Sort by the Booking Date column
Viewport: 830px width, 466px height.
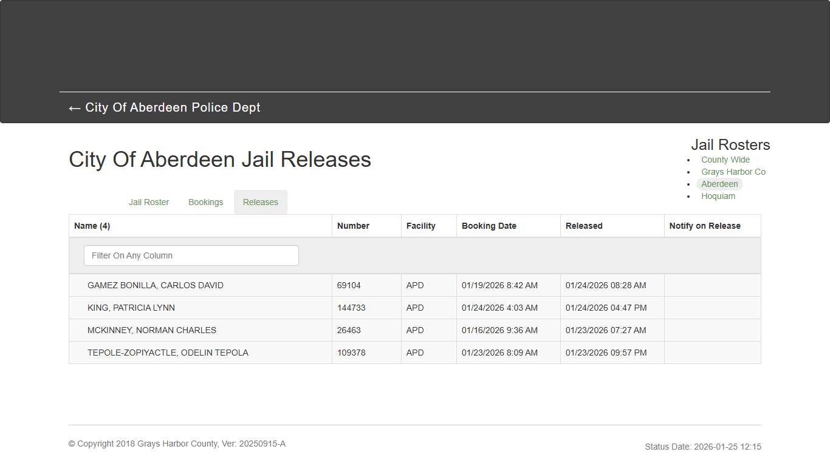489,225
